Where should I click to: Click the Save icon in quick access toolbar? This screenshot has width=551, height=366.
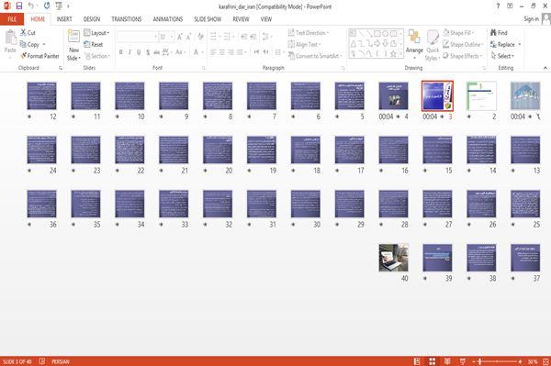[x=19, y=6]
